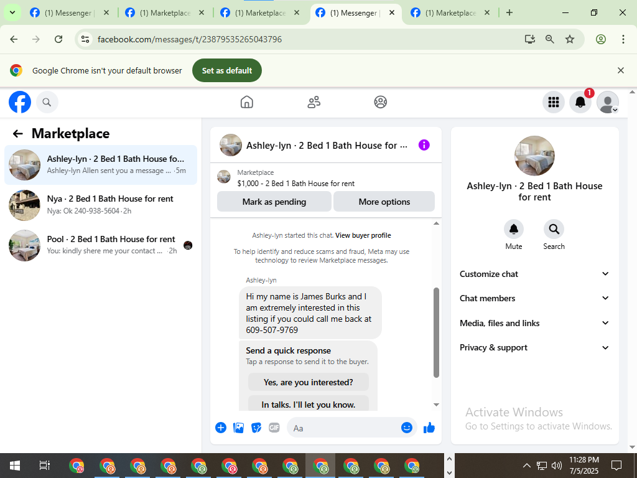This screenshot has height=478, width=637.
Task: Send quick response "In talks. I'll let you know."
Action: [x=309, y=404]
